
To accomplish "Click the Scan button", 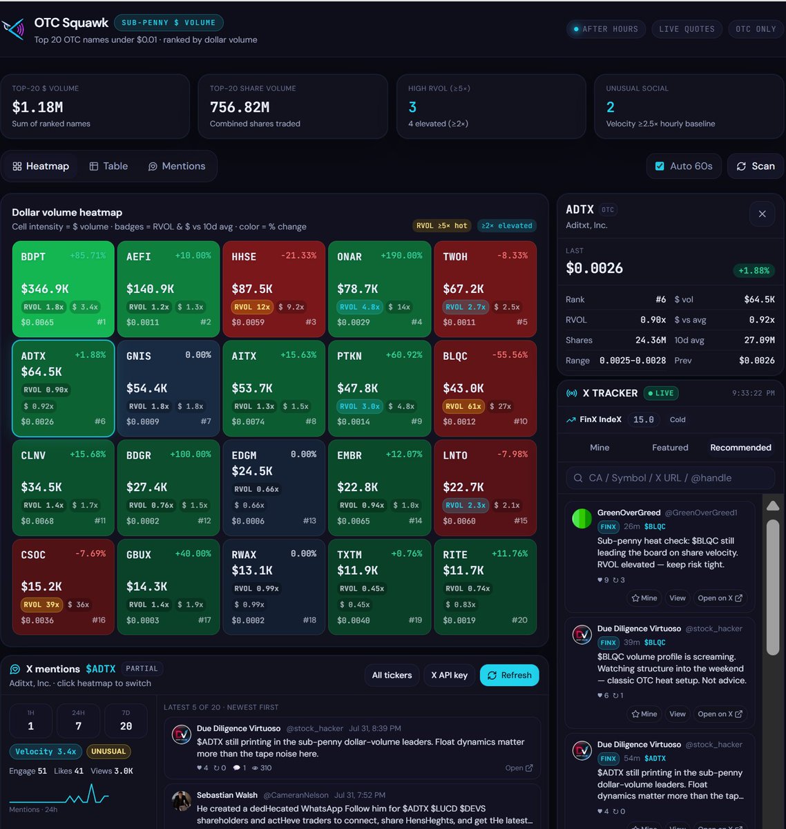I will 756,166.
